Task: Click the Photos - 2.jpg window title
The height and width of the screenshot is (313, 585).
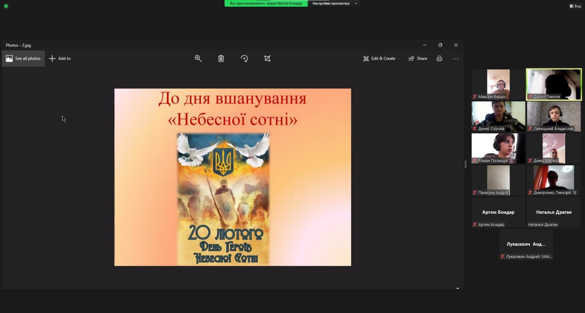Action: click(x=18, y=45)
